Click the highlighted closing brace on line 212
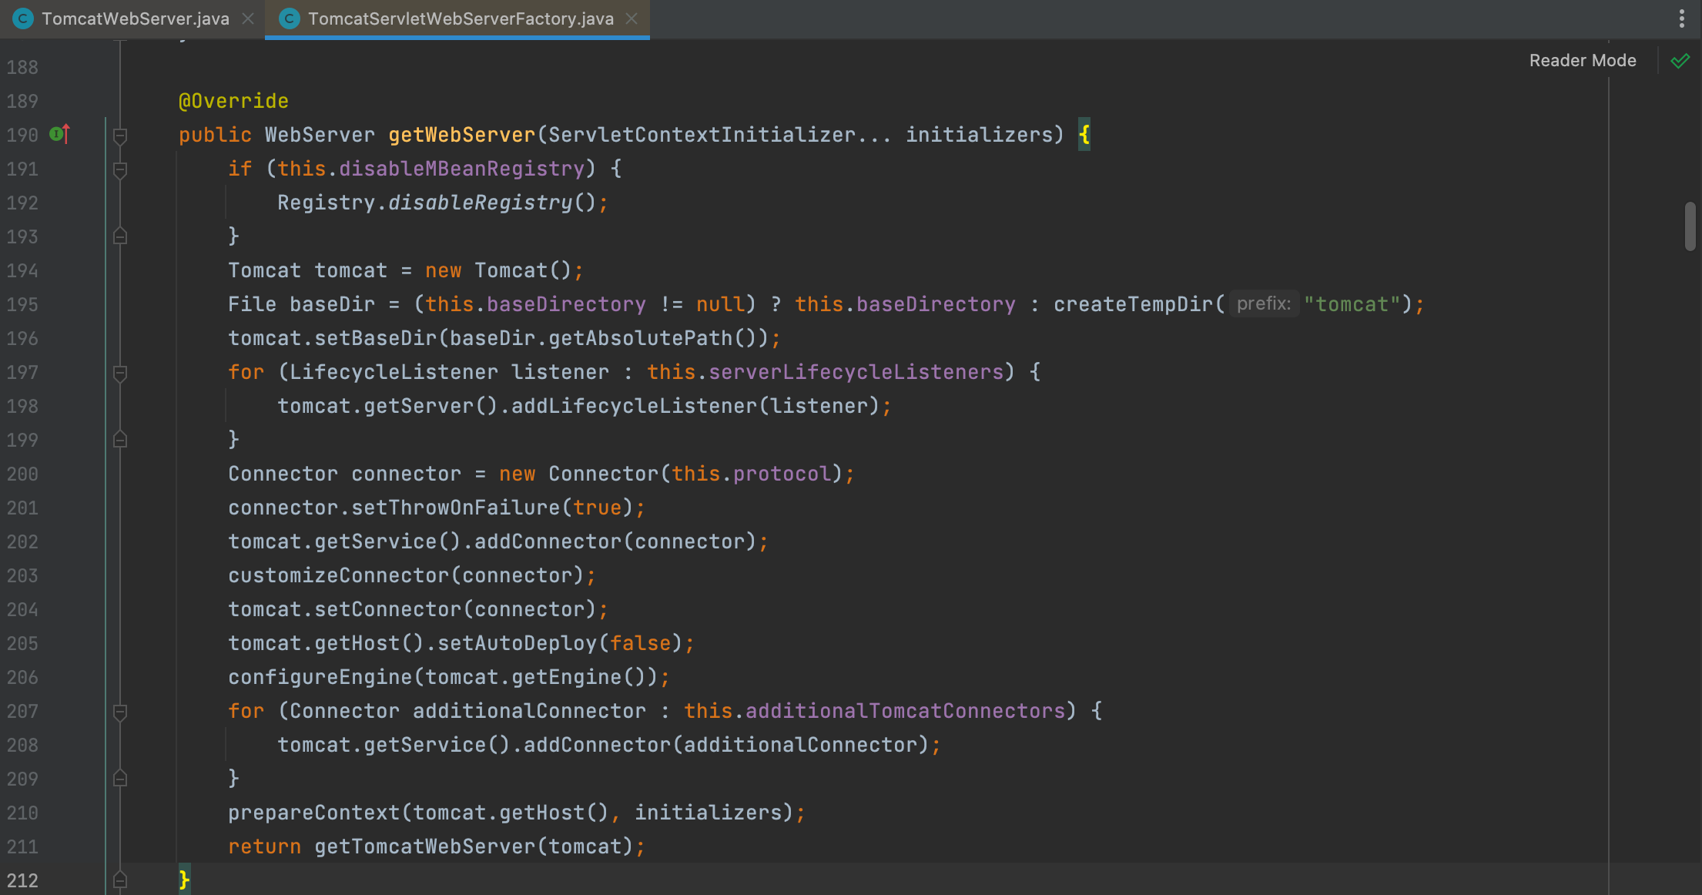The height and width of the screenshot is (895, 1702). click(184, 879)
